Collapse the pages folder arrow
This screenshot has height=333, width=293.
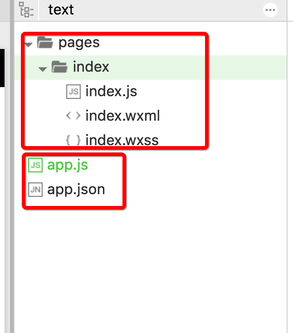(29, 44)
